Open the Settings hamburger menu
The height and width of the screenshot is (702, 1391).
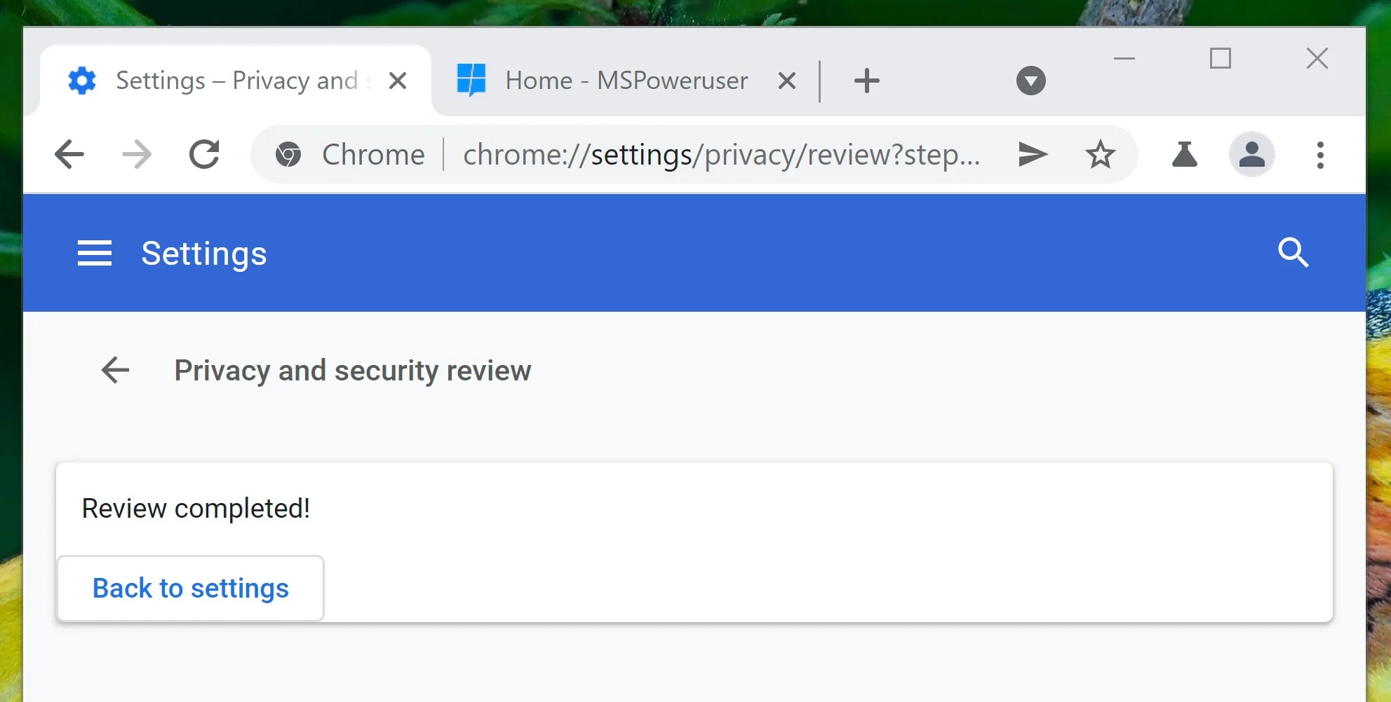pos(95,253)
